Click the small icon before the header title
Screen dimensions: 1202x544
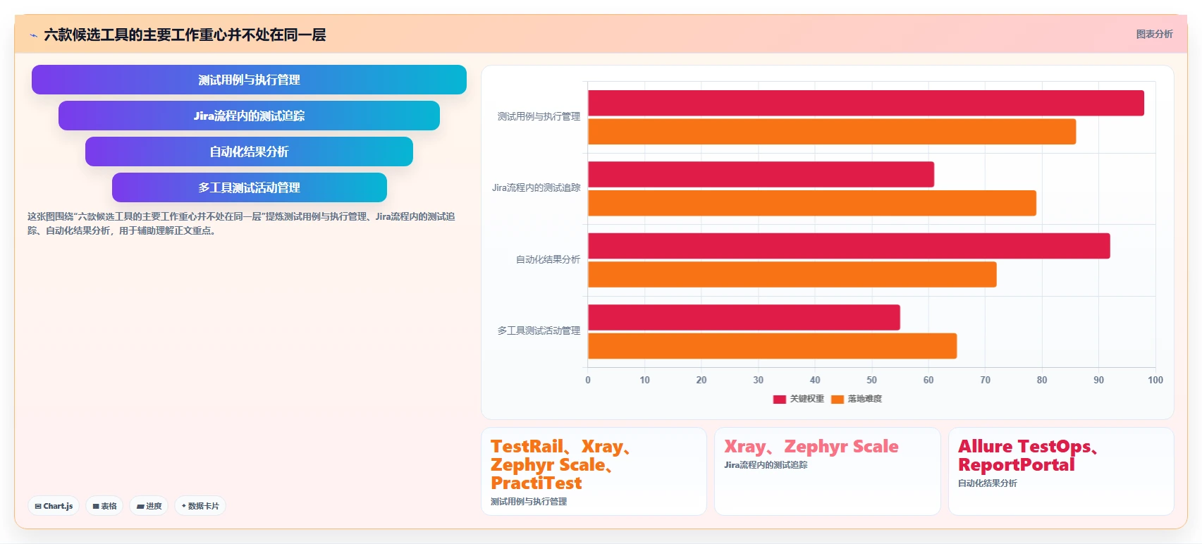pyautogui.click(x=33, y=35)
